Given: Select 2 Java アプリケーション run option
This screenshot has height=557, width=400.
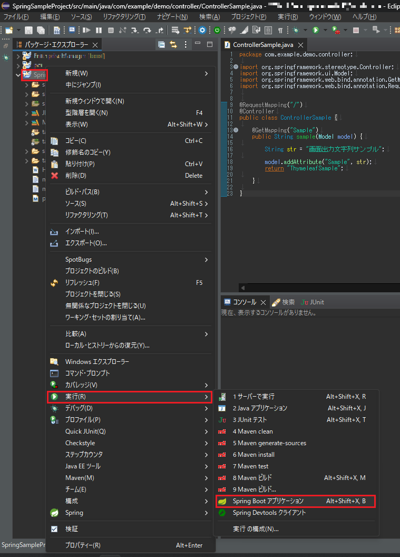Looking at the screenshot, I should [296, 408].
